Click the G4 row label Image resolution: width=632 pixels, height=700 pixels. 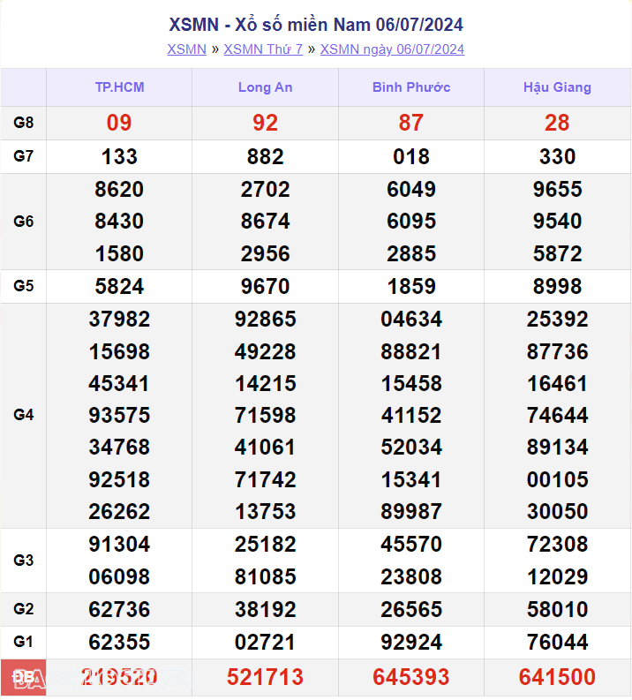coord(24,415)
